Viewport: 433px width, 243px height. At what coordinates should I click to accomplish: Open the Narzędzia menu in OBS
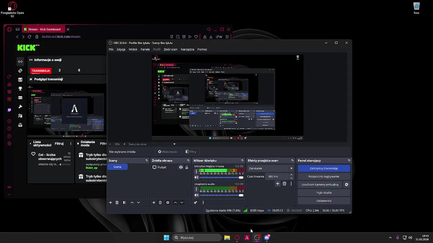click(187, 49)
